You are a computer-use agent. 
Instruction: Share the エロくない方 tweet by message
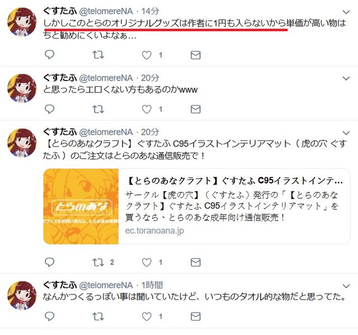tap(195, 109)
